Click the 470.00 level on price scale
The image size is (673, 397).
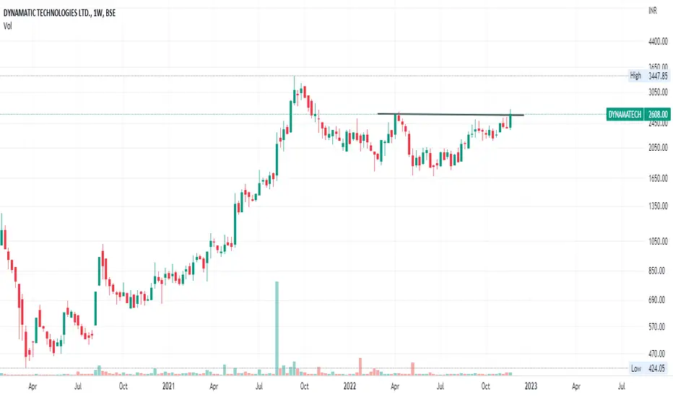tap(657, 354)
